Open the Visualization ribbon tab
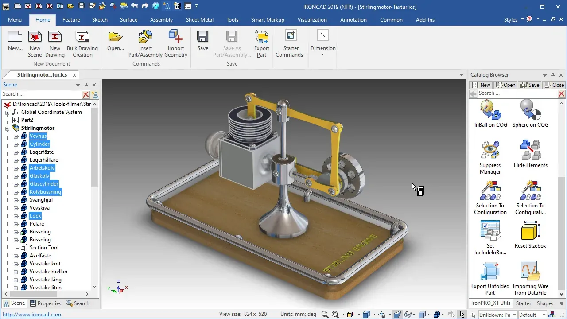This screenshot has height=319, width=567. [x=312, y=20]
